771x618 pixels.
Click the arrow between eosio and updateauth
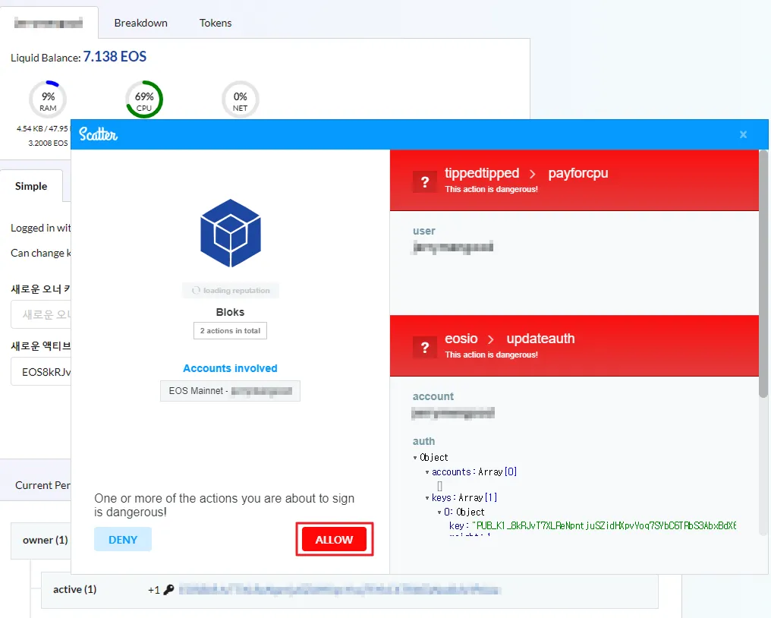490,339
